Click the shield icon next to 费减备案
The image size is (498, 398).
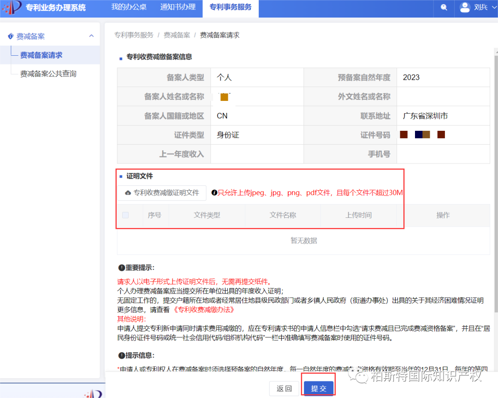click(10, 35)
